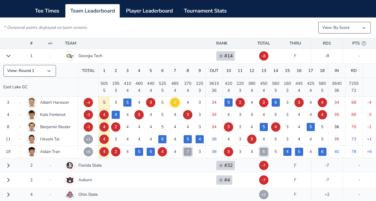Click player name Benjamin Reuter

click(x=55, y=127)
